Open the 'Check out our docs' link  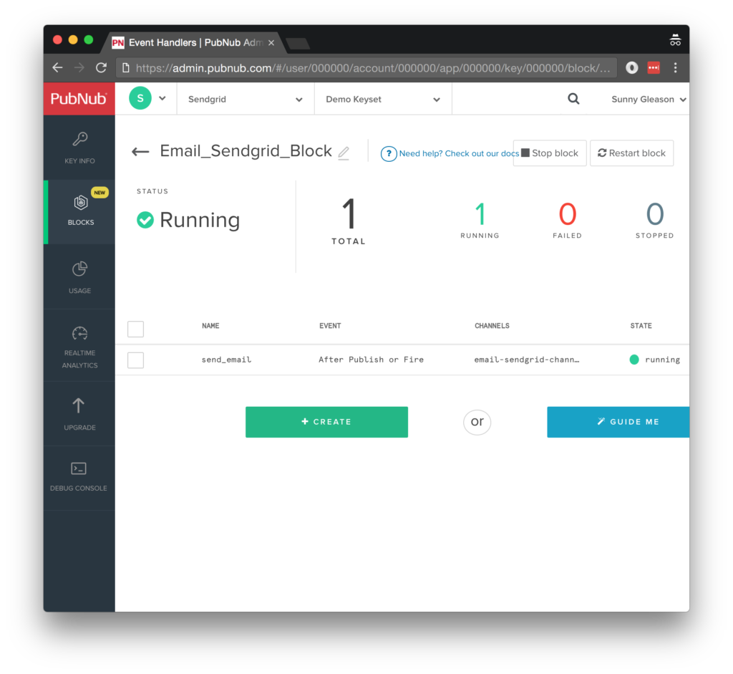tap(458, 153)
